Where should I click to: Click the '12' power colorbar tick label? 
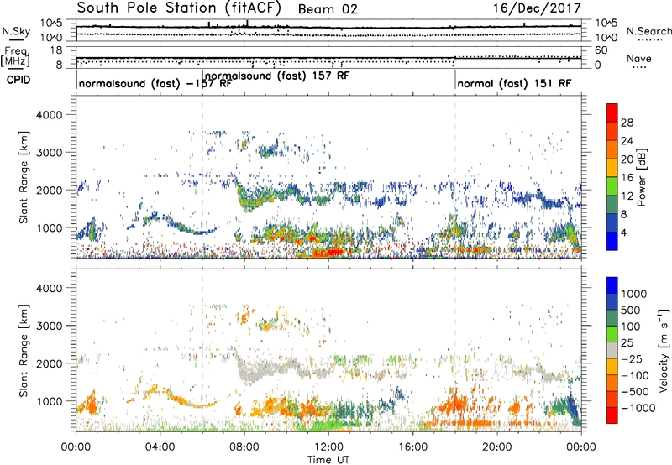click(627, 196)
